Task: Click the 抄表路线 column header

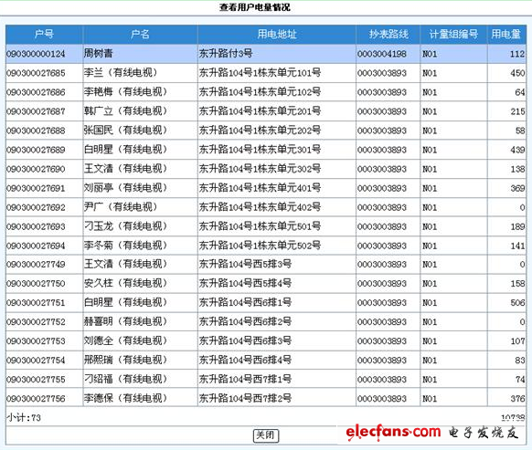Action: [x=388, y=34]
